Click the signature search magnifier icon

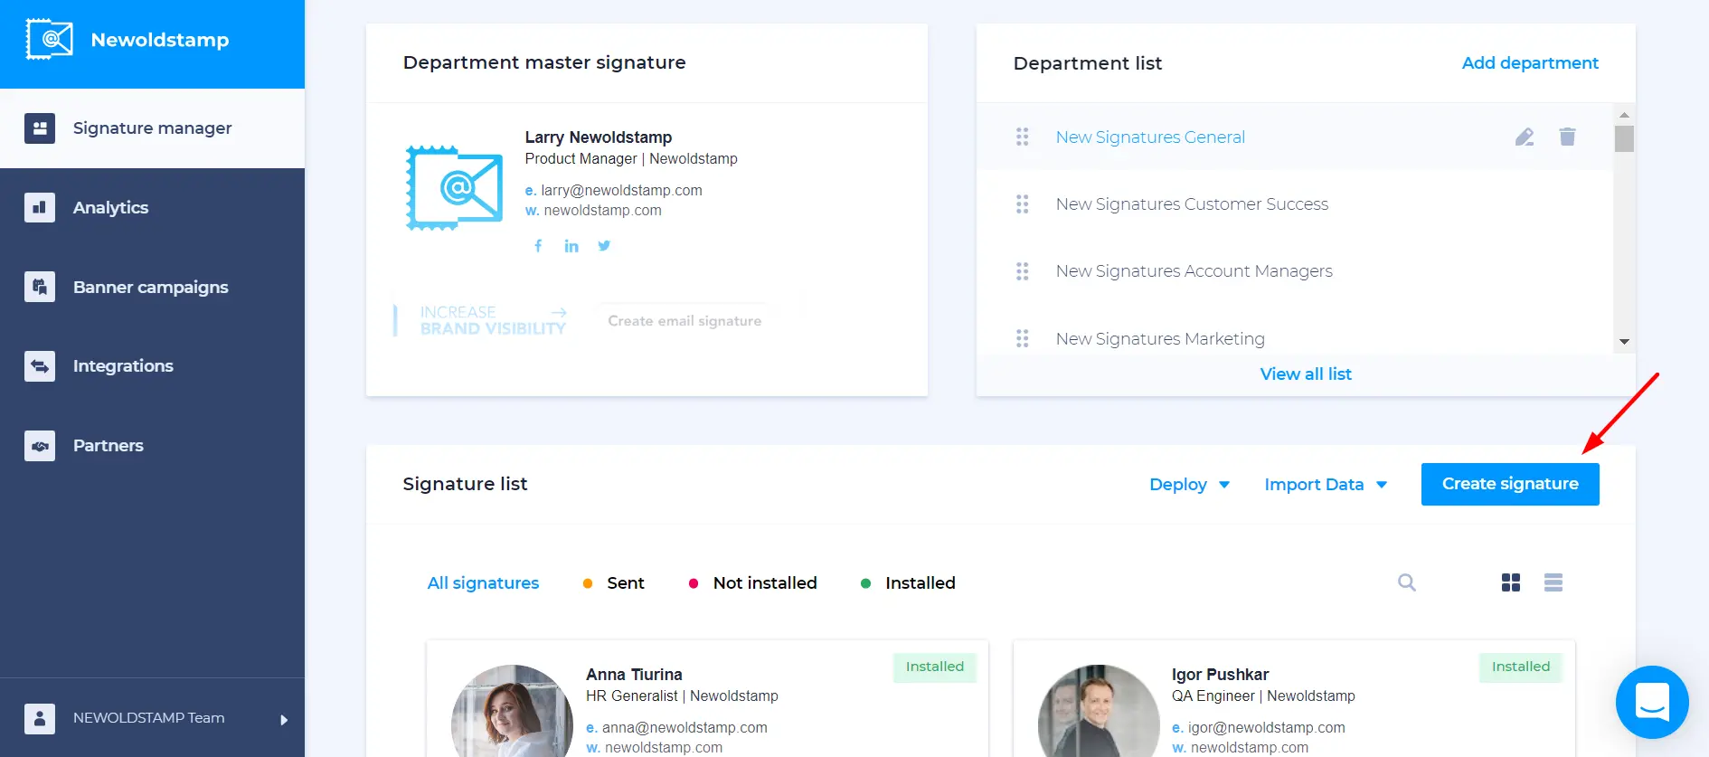click(1407, 582)
